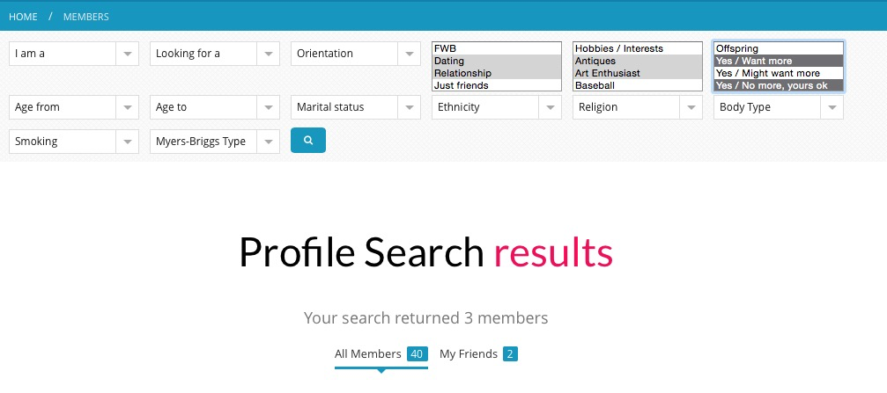This screenshot has height=393, width=887.
Task: Choose Baseball in the hobbies list
Action: pyautogui.click(x=637, y=85)
